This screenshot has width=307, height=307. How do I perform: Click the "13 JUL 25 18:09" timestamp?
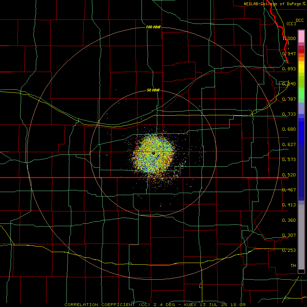pos(223,305)
